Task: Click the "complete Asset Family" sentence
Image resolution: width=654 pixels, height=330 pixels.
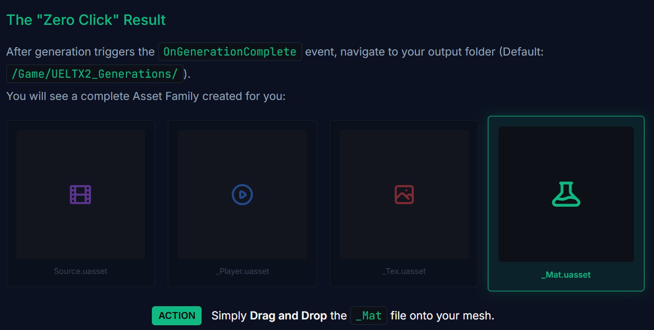Action: (146, 96)
